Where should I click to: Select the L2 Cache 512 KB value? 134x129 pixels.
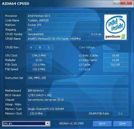116,64
